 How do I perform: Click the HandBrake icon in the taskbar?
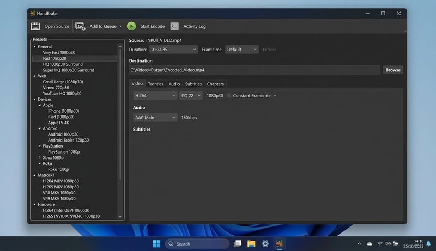(x=279, y=244)
